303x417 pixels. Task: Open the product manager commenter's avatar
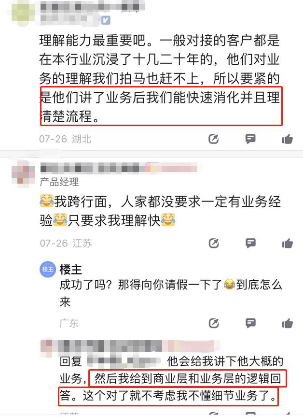tap(23, 174)
